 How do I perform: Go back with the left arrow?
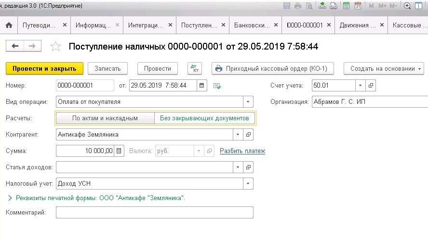tap(15, 46)
